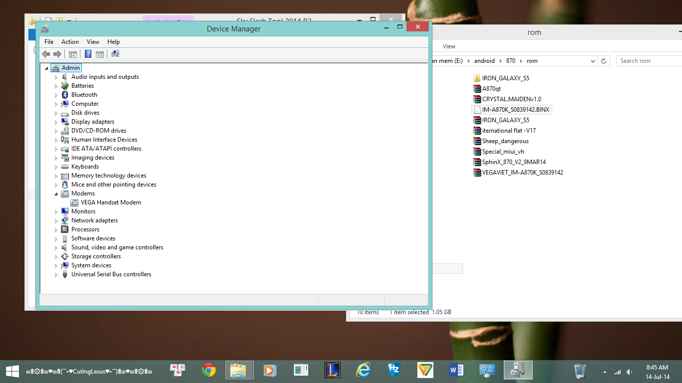Screen dimensions: 682x383
Task: Select VEGAVIET_IM-A870K_S0839142 archive
Action: coord(518,173)
